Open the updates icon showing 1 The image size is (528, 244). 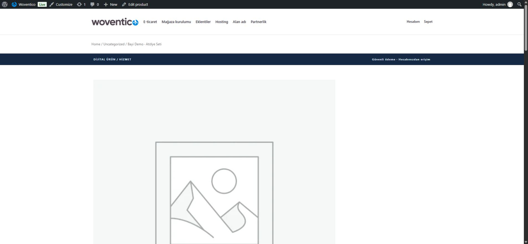81,5
